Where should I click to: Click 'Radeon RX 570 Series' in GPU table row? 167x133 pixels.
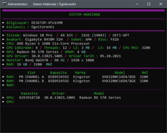100,97
